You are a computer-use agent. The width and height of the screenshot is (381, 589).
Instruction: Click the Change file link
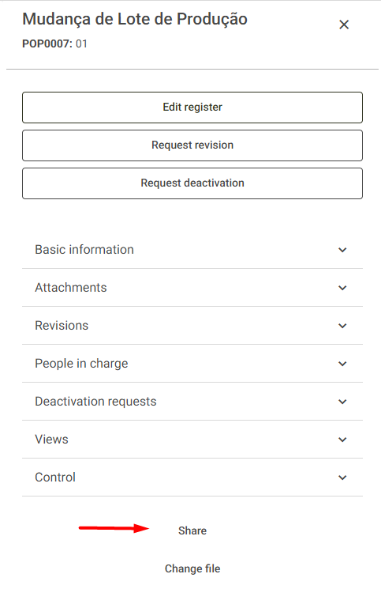coord(192,568)
